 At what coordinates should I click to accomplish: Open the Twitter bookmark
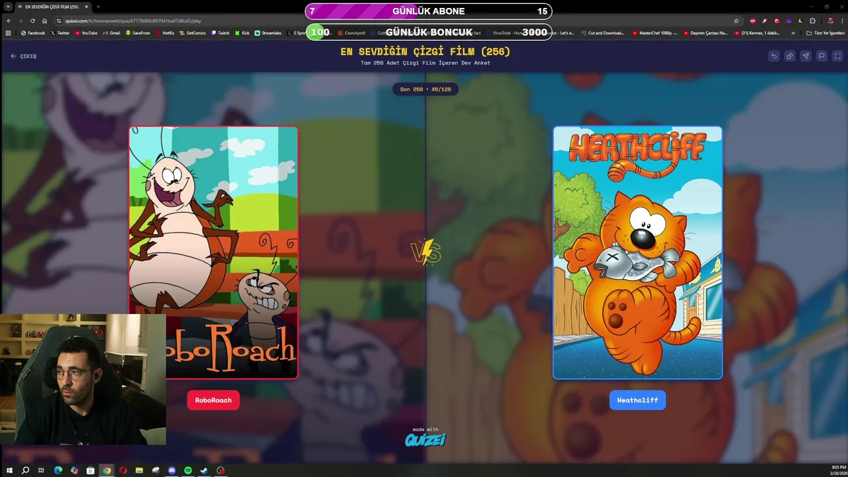pyautogui.click(x=60, y=32)
